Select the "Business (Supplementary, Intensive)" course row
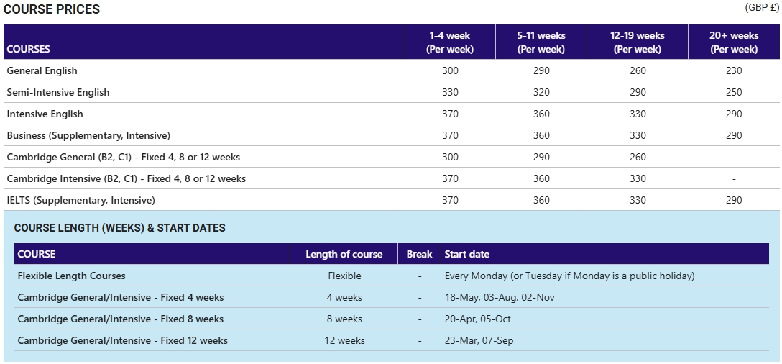 pyautogui.click(x=88, y=136)
